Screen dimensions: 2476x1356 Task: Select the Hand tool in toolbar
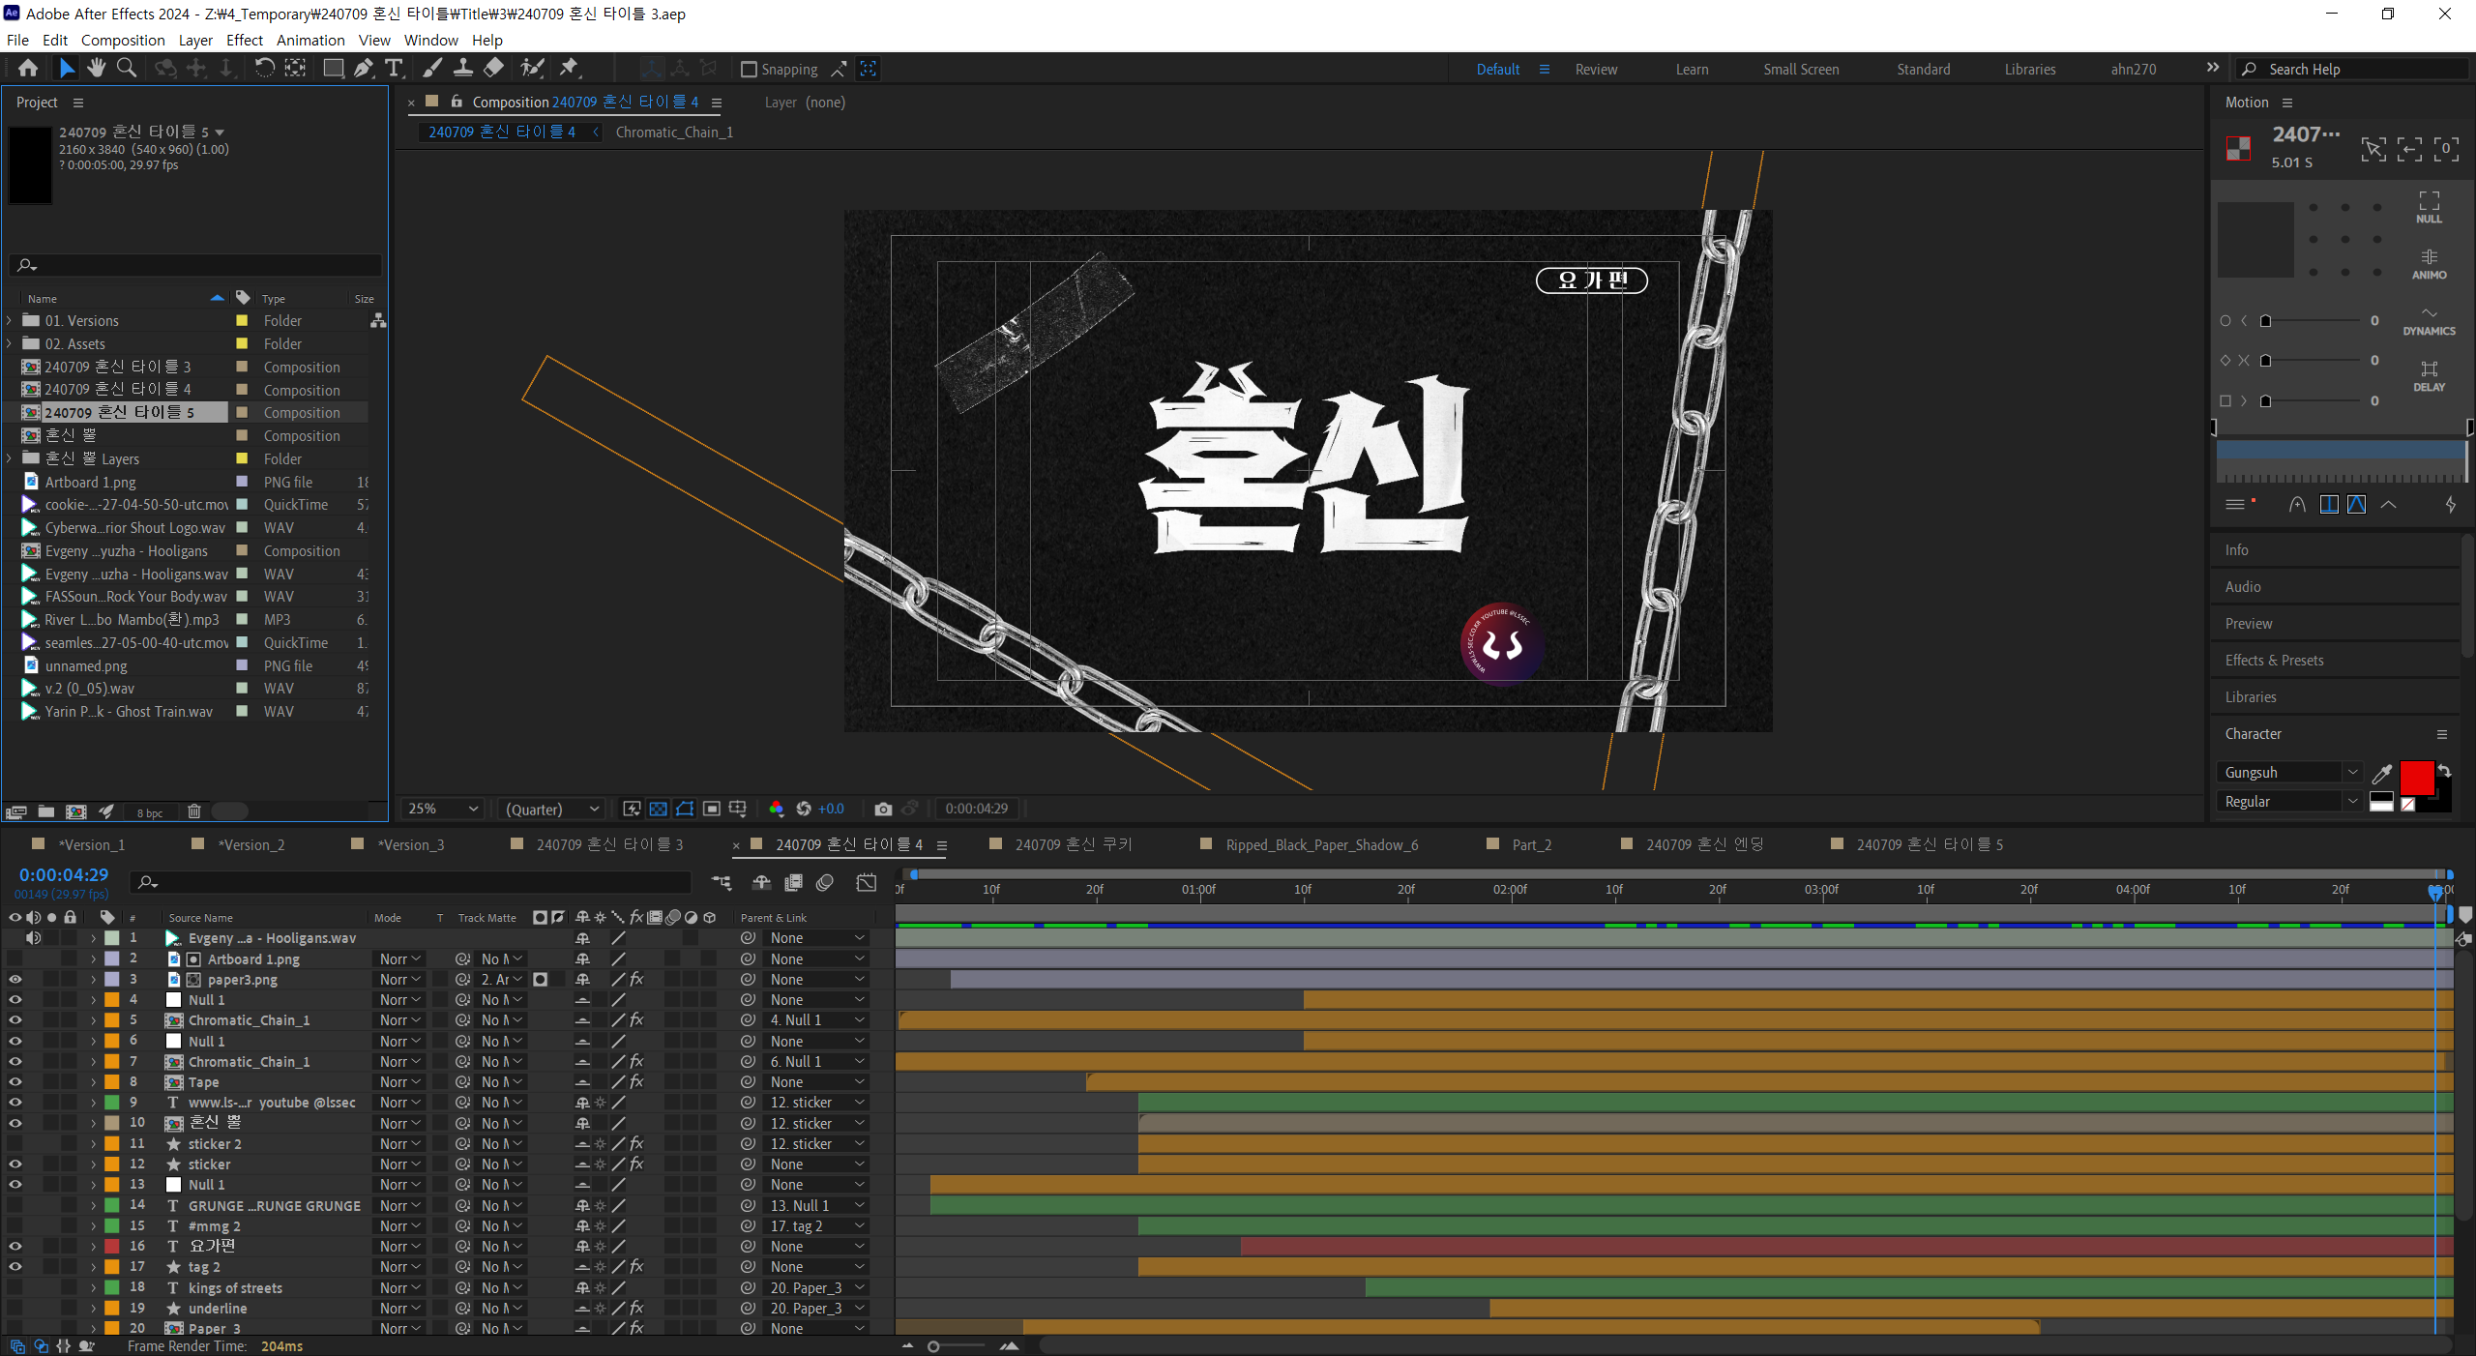tap(96, 68)
